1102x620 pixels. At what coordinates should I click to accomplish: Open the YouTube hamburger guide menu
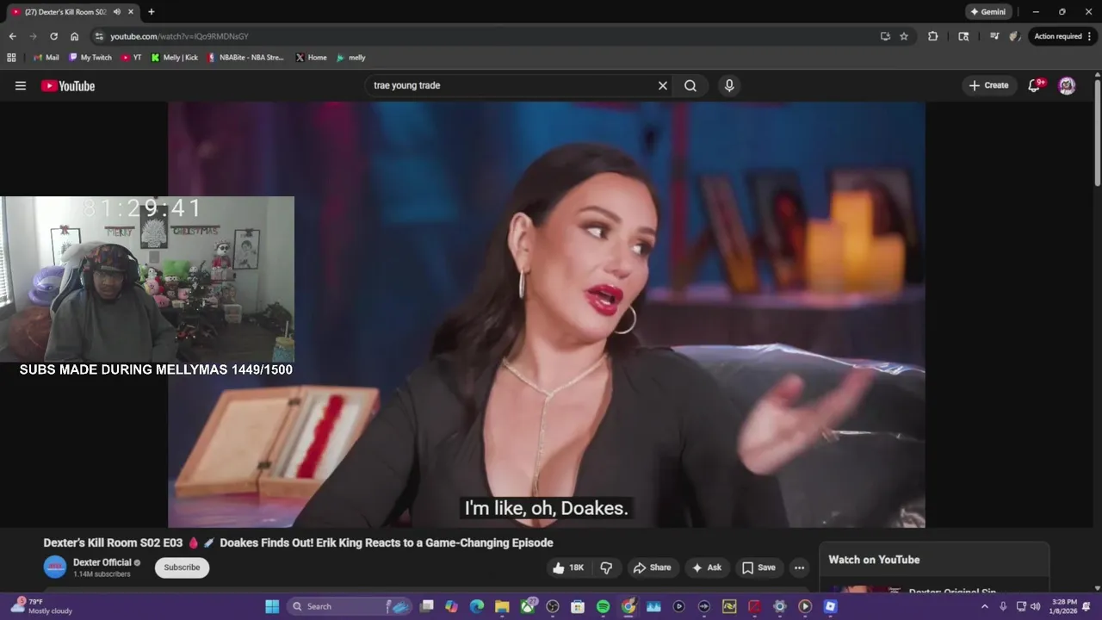pos(21,85)
